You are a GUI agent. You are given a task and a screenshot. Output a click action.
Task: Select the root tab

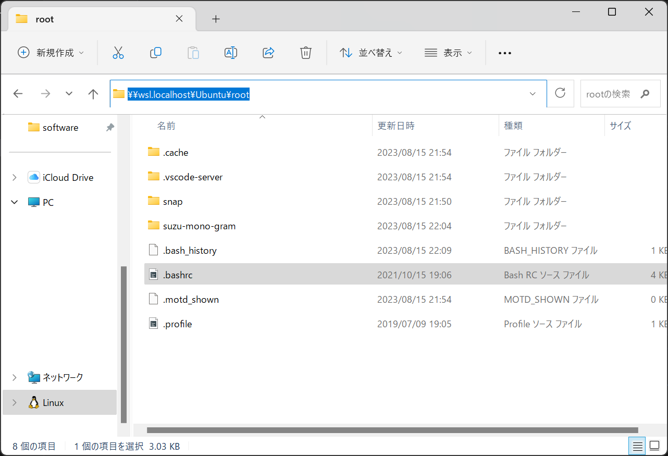tap(44, 19)
